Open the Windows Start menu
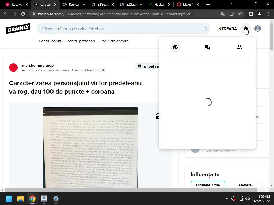 pyautogui.click(x=9, y=199)
